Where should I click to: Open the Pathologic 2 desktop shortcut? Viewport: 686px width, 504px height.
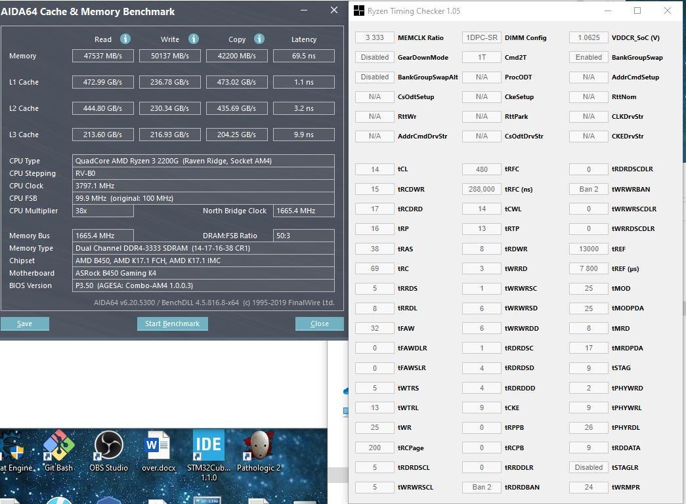pos(259,451)
